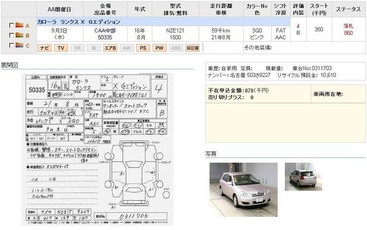This screenshot has width=367, height=230.
Task: Click the ステータス column header
Action: tap(348, 9)
